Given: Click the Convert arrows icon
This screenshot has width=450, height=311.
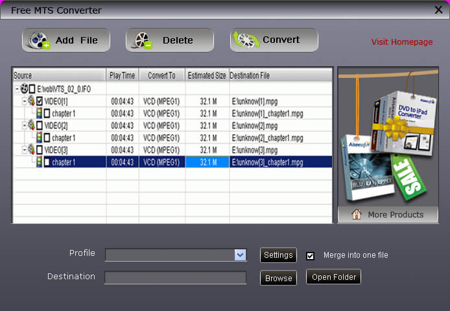Looking at the screenshot, I should 246,40.
